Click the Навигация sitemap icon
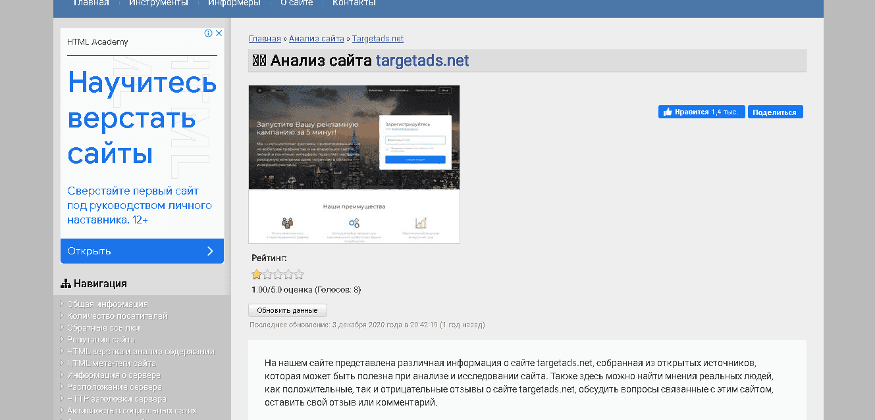Viewport: 875px width, 420px height. 66,282
